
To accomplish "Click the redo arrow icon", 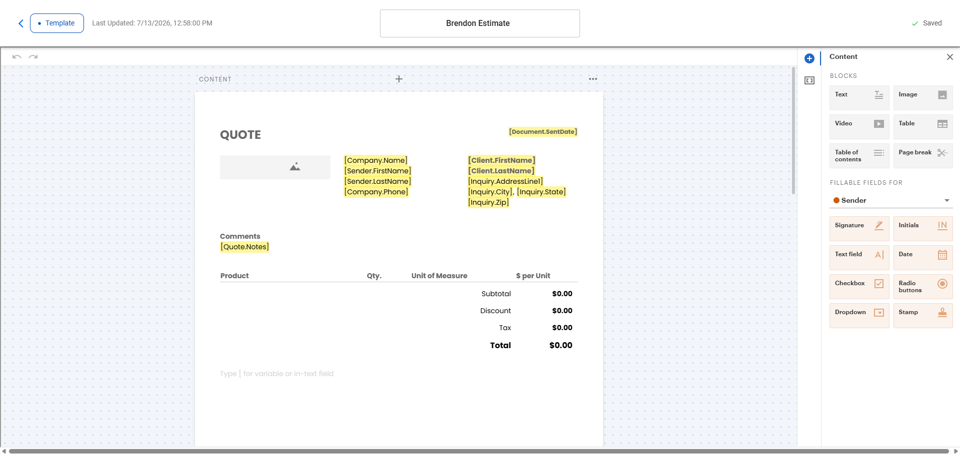I will pos(33,57).
